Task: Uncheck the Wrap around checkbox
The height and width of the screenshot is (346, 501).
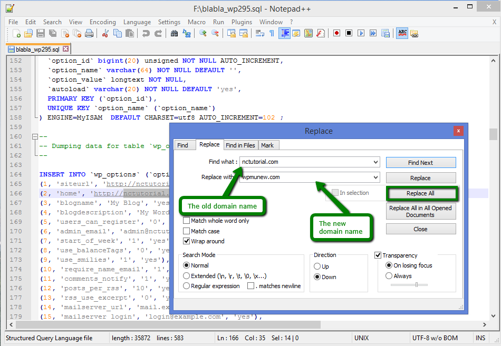Action: pyautogui.click(x=186, y=241)
